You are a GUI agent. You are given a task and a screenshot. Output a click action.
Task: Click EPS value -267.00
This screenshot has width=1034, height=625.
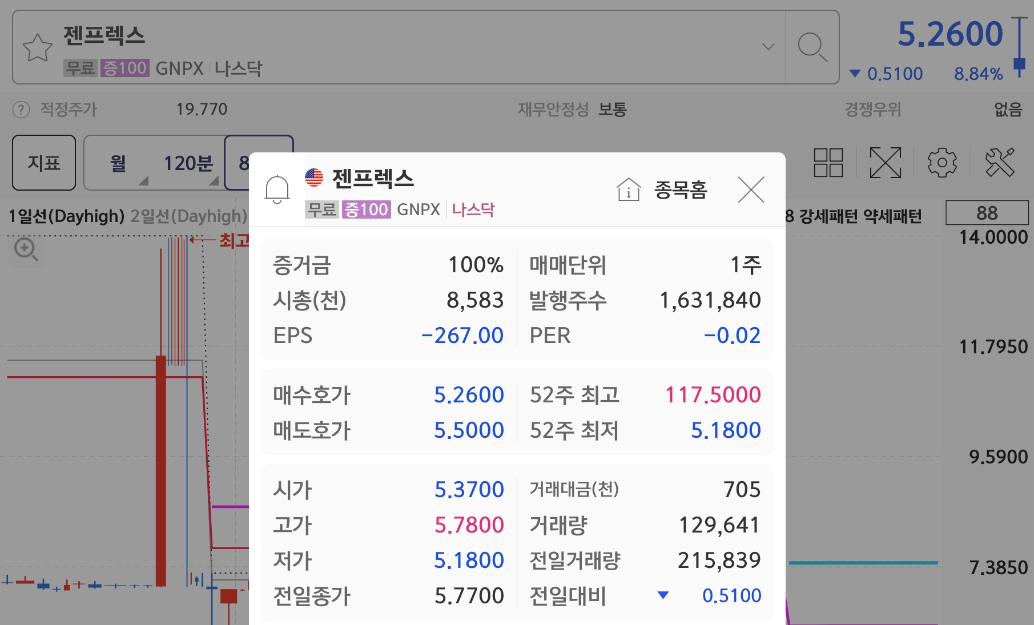pos(462,336)
